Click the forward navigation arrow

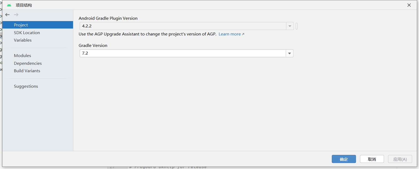click(x=16, y=15)
